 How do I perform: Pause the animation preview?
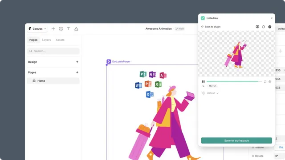pyautogui.click(x=204, y=82)
